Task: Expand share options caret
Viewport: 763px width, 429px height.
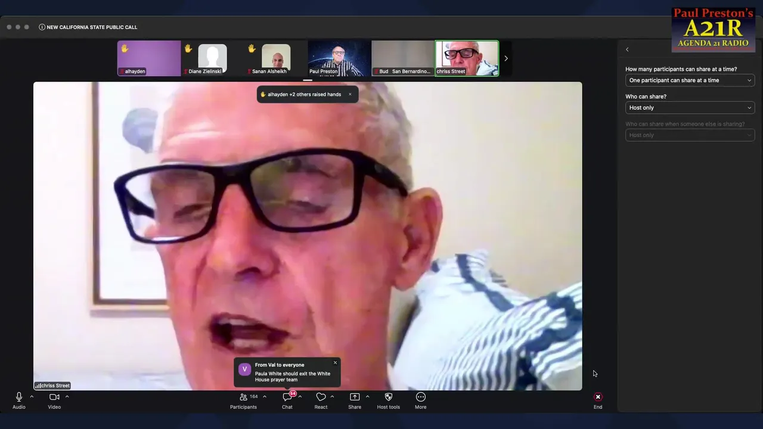Action: pyautogui.click(x=367, y=397)
